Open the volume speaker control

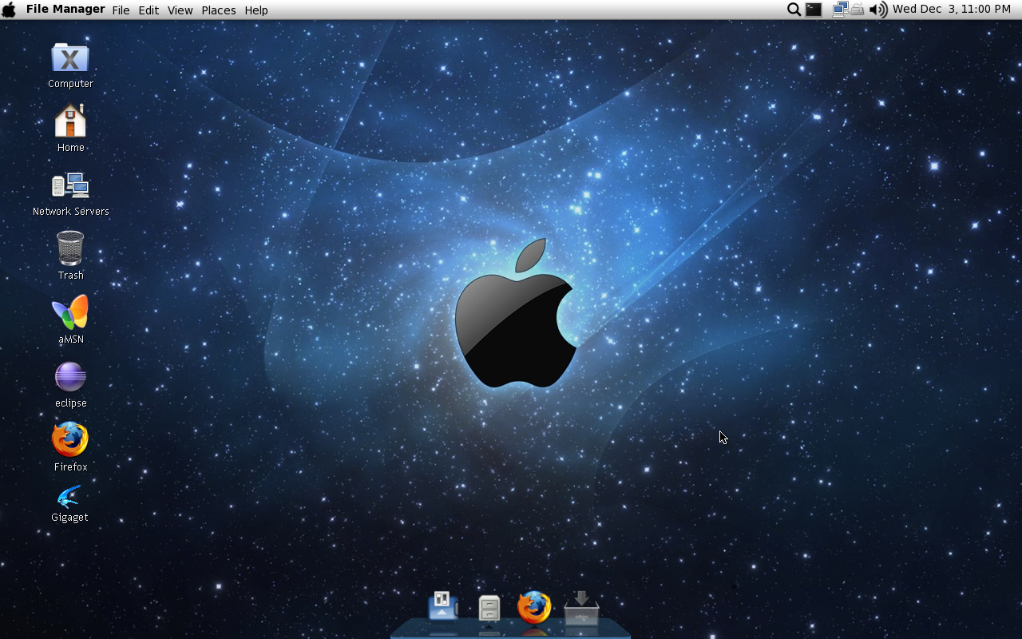click(x=878, y=10)
